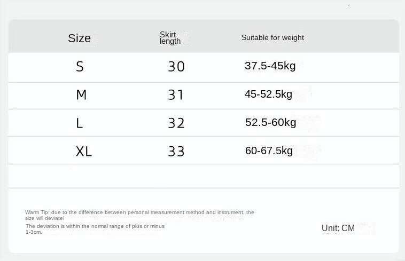
Task: Click the 1-3cm text line
Action: (34, 232)
